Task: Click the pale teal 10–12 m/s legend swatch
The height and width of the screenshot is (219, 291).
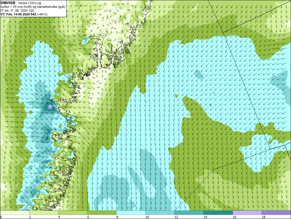Action: 160,213
